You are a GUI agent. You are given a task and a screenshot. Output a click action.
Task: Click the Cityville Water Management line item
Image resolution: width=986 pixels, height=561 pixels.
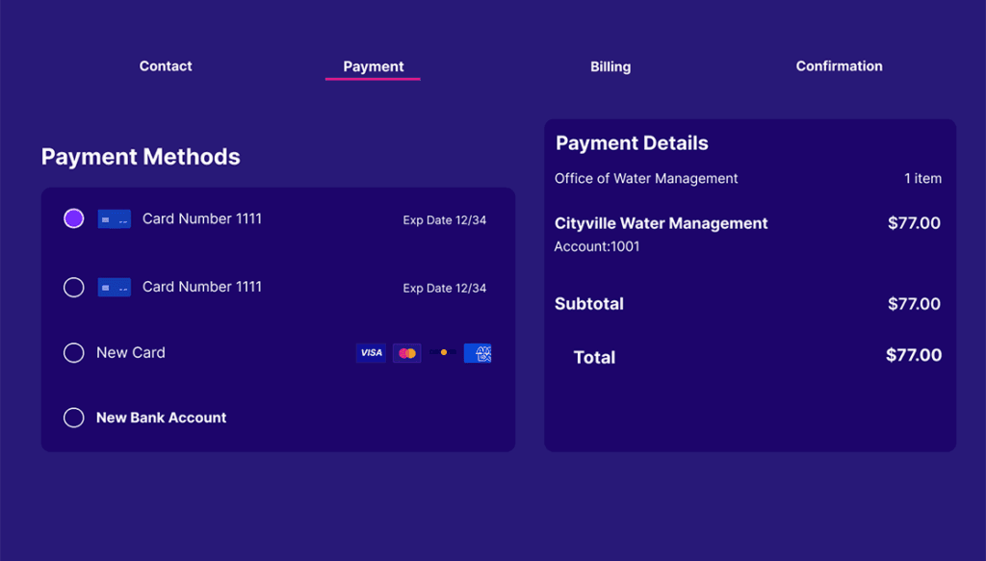coord(662,223)
